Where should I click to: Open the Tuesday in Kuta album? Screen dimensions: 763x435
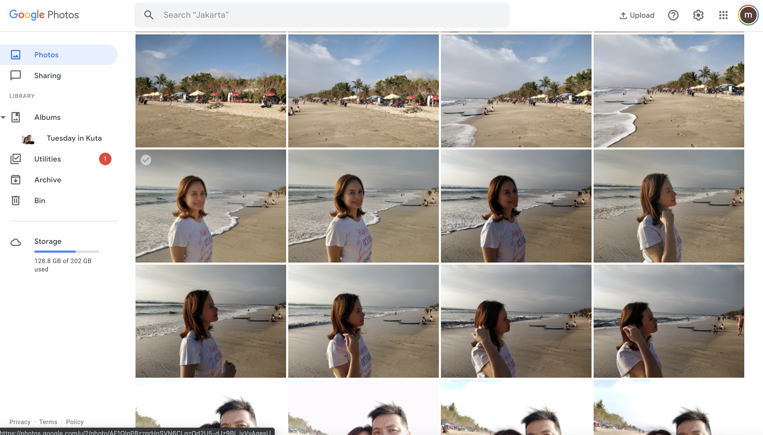coord(74,138)
